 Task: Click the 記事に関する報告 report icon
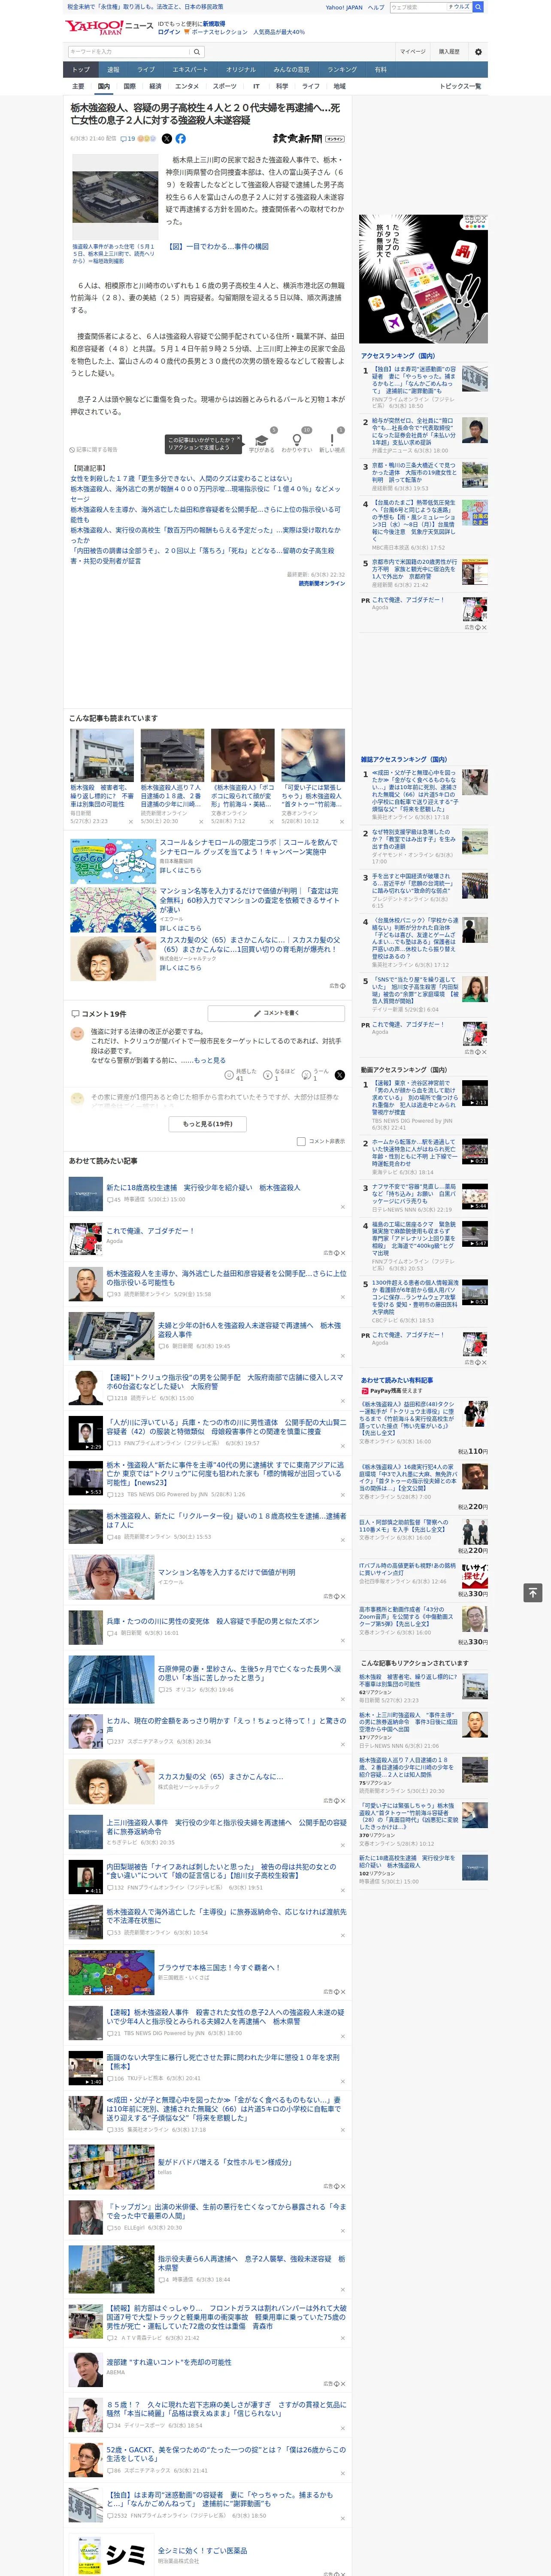click(x=72, y=450)
